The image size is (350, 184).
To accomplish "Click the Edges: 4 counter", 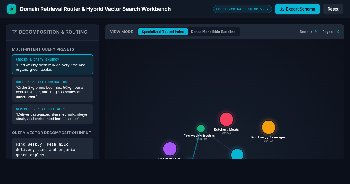I will (x=331, y=32).
